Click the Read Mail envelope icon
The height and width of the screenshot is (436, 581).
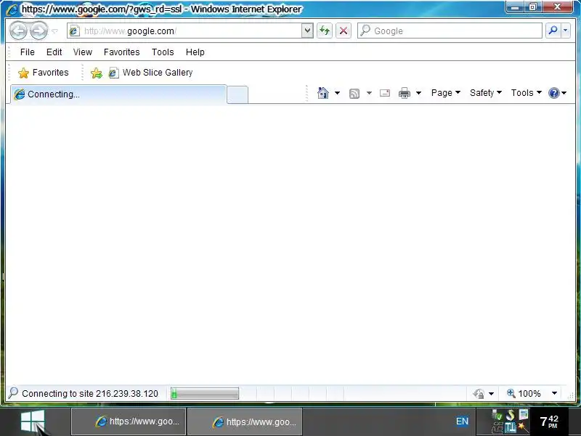(385, 93)
